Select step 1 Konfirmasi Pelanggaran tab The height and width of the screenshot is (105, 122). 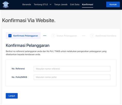23,36
